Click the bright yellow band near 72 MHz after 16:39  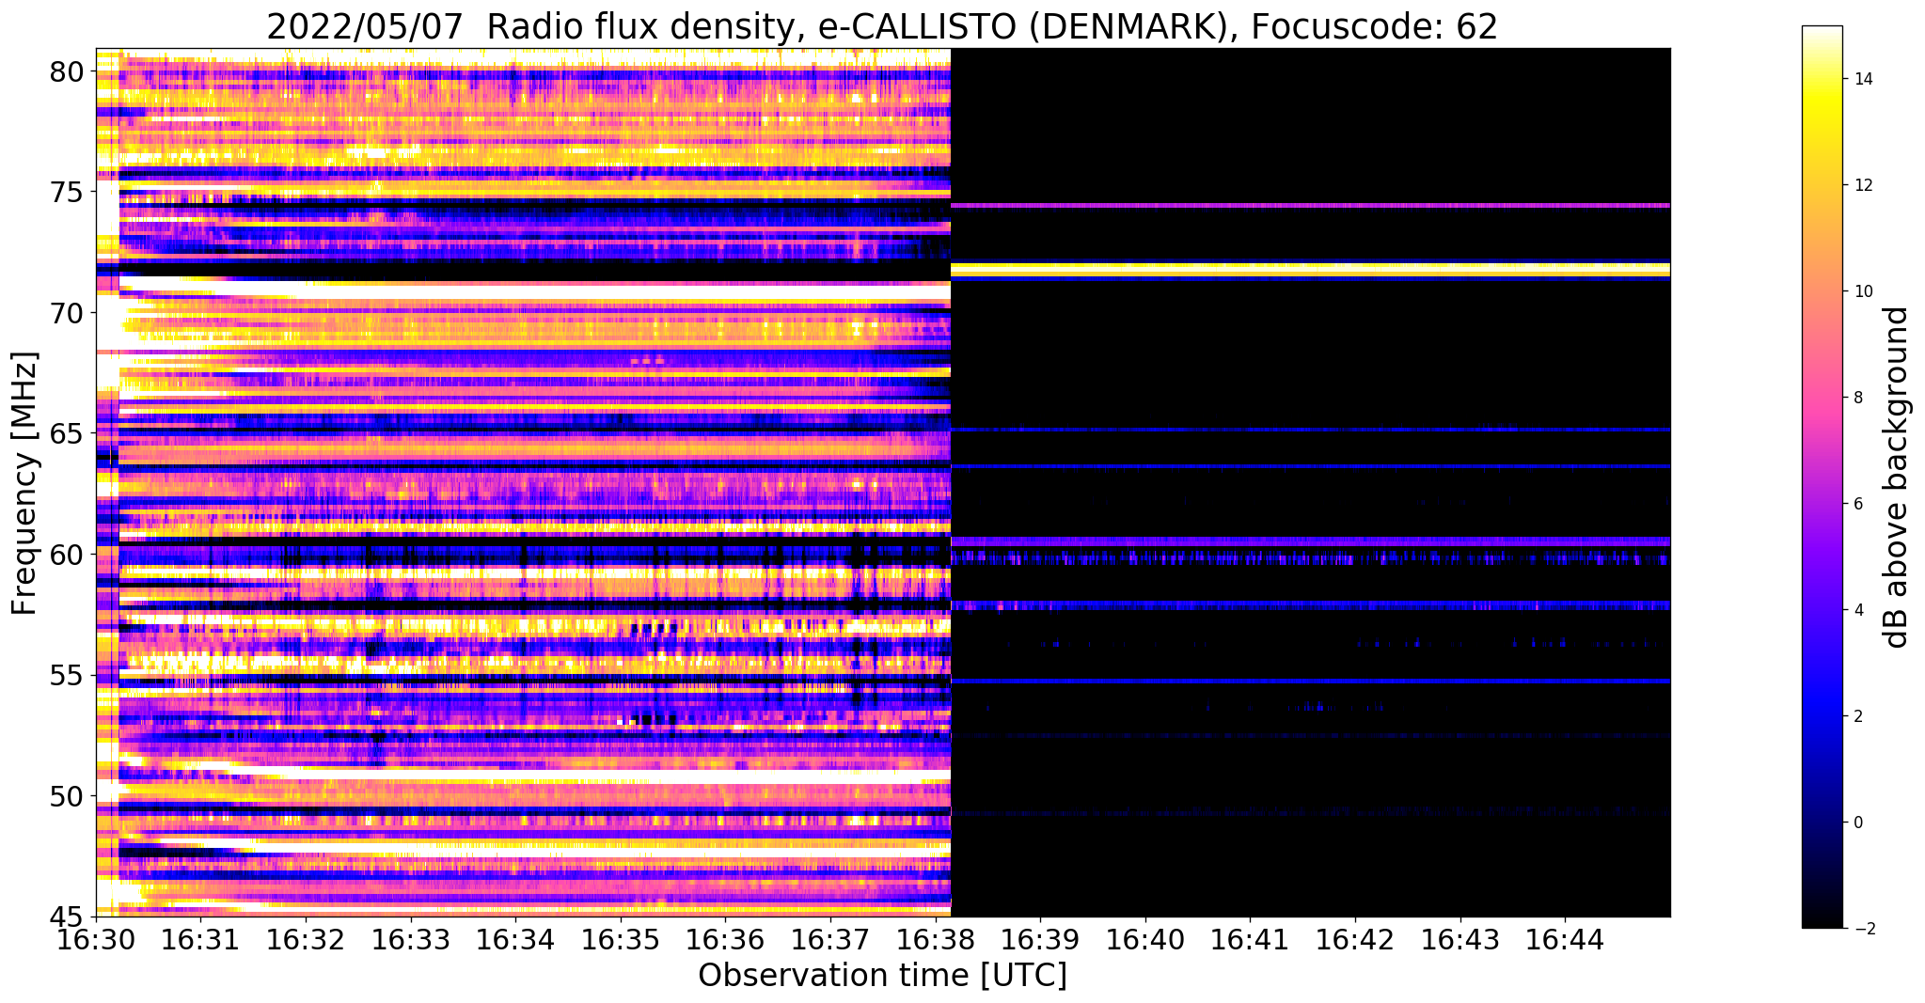coord(1311,271)
